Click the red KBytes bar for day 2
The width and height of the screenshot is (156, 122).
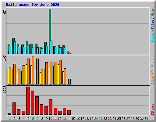click(x=14, y=109)
